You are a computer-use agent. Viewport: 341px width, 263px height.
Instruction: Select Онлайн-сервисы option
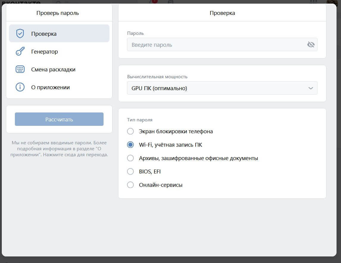pyautogui.click(x=130, y=185)
